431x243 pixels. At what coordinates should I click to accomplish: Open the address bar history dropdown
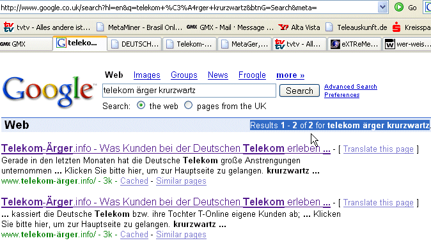coord(382,8)
